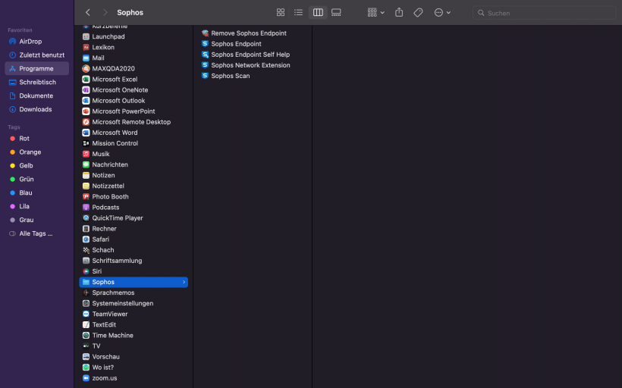Show Alle Tags in sidebar
Viewport: 622px width, 388px height.
tap(36, 233)
